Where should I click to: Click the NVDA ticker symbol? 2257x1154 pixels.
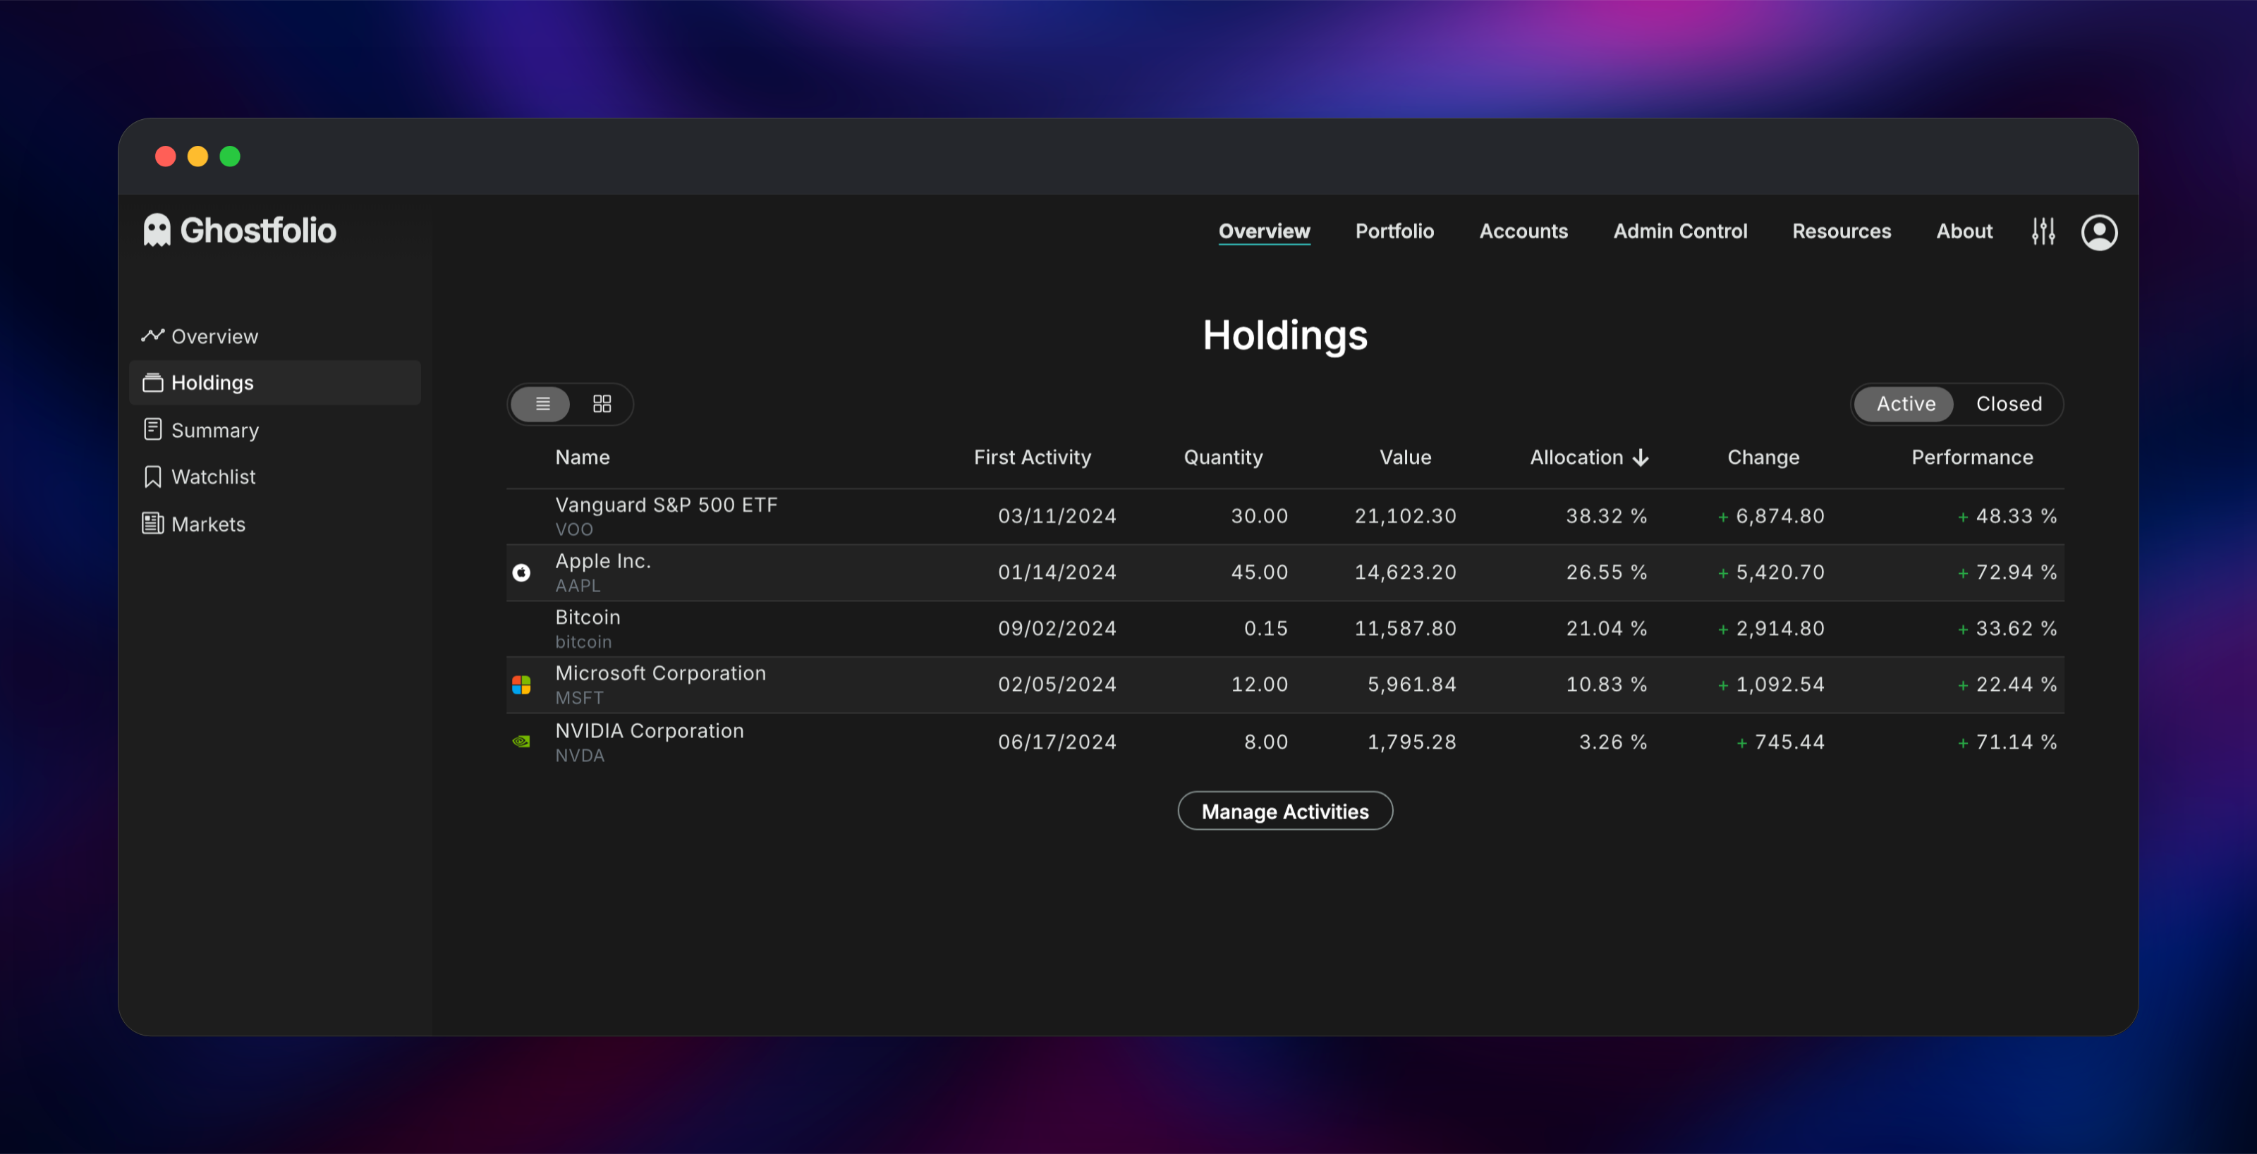[x=580, y=756]
